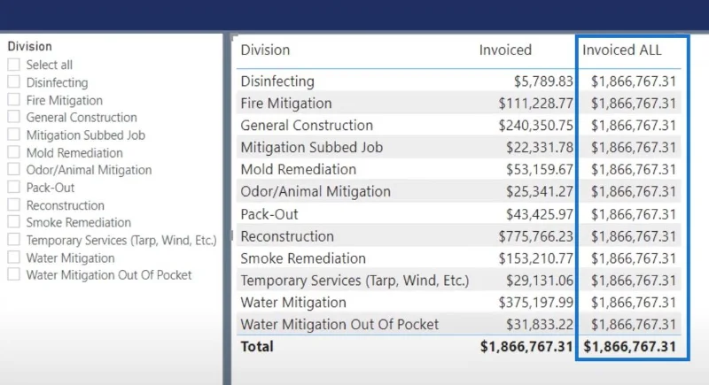Toggle General Construction in slicer
This screenshot has height=385, width=709.
[14, 117]
